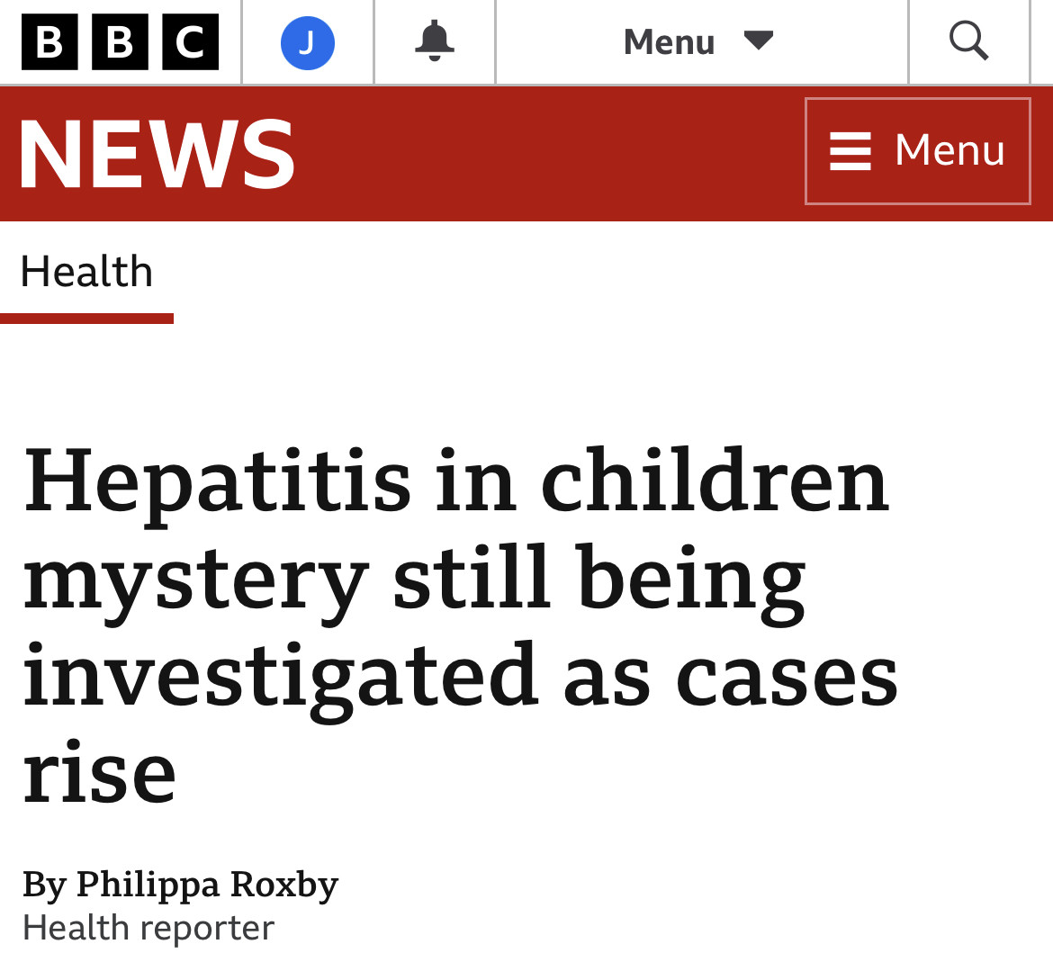Expand the top Menu dropdown arrow
The height and width of the screenshot is (980, 1053).
[759, 41]
